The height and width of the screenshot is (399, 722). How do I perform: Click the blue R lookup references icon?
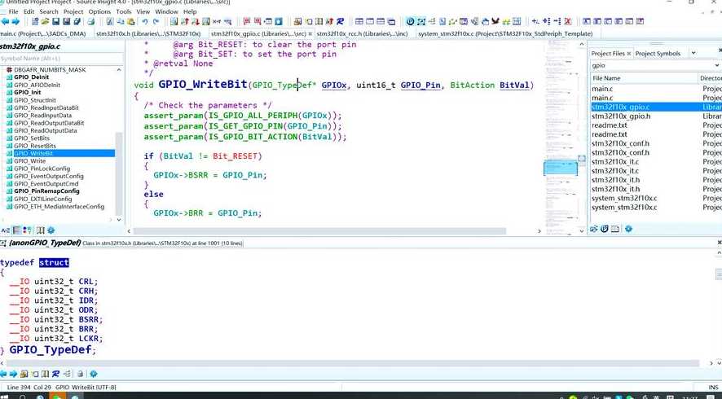tap(340, 21)
